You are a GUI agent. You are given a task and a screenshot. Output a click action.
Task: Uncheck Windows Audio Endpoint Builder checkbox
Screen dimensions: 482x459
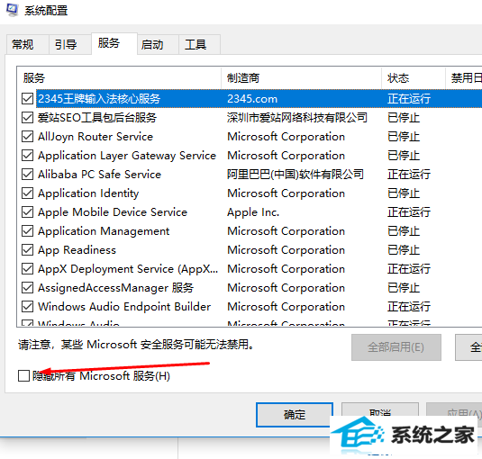[x=27, y=306]
